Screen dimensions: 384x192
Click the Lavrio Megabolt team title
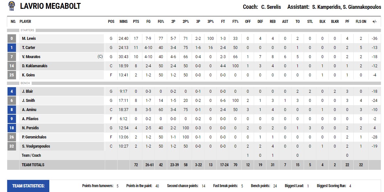50,6
